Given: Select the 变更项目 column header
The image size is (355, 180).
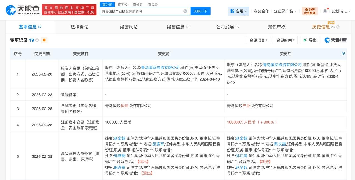Looking at the screenshot, I should tap(81, 54).
